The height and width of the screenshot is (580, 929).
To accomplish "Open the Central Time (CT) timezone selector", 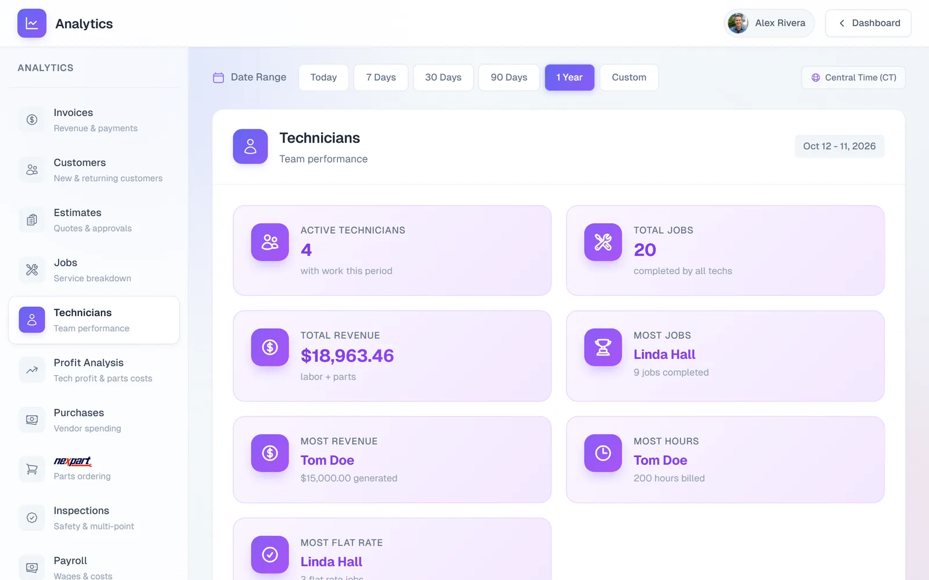I will point(854,78).
